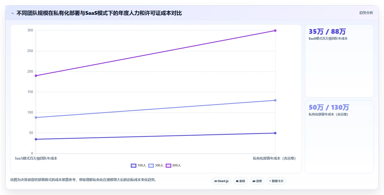Click the SaaS模式百万级团队年成本 axis label
384x195 pixels.
[36, 158]
